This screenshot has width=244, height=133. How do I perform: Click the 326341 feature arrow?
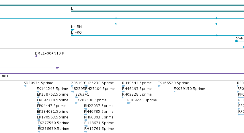[x=77, y=97]
